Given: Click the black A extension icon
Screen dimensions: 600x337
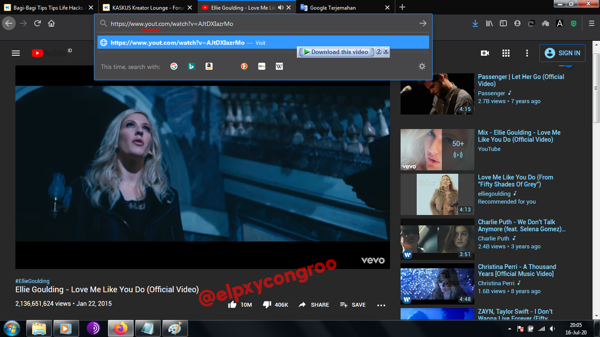Looking at the screenshot, I should pos(560,23).
